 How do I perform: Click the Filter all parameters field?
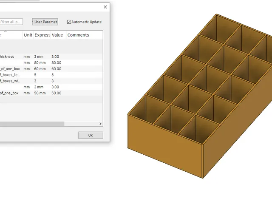[x=11, y=22]
